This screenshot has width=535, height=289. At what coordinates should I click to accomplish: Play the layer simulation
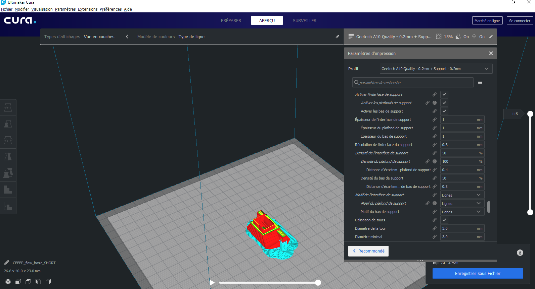coord(212,283)
